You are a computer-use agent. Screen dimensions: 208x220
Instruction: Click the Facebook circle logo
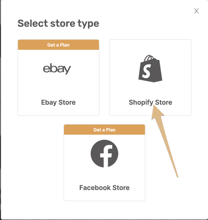pyautogui.click(x=104, y=154)
